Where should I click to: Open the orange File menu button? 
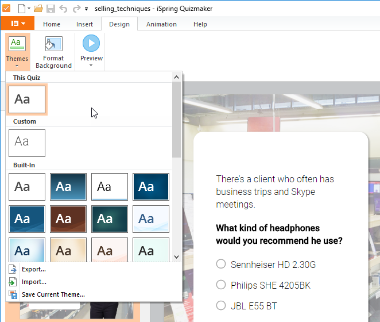(x=18, y=24)
